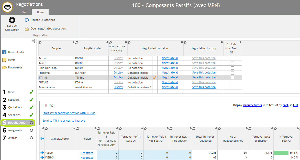Open the Memo note icon
The height and width of the screenshot is (160, 300).
click(x=4, y=60)
